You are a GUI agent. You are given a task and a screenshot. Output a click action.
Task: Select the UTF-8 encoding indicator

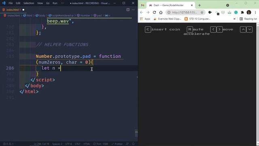click(68, 144)
